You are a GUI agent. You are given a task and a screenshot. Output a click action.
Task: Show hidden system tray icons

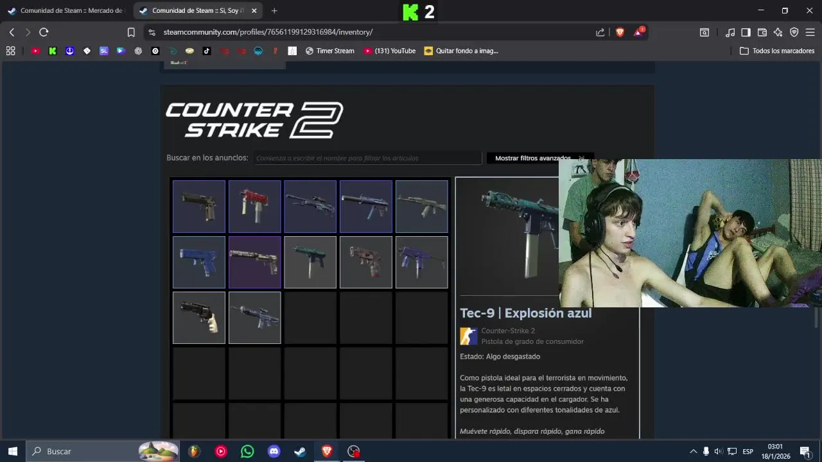click(693, 451)
